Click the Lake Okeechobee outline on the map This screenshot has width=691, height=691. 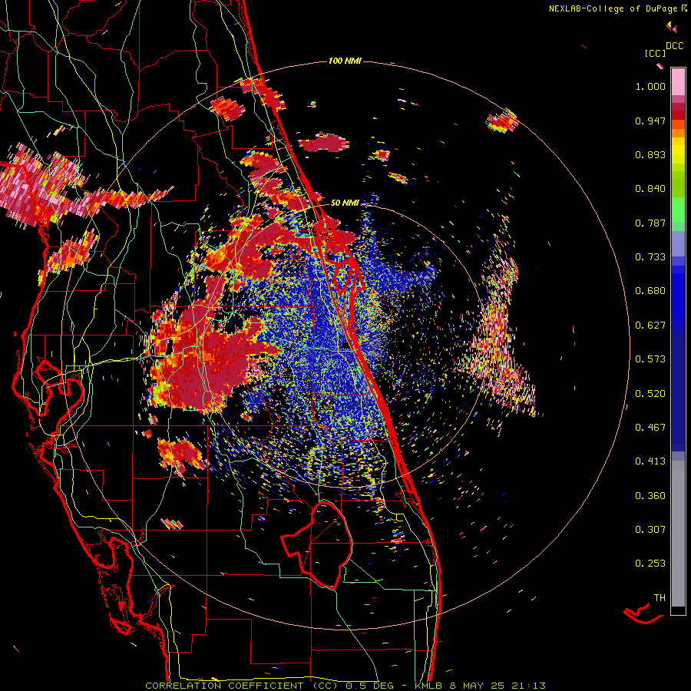click(317, 546)
